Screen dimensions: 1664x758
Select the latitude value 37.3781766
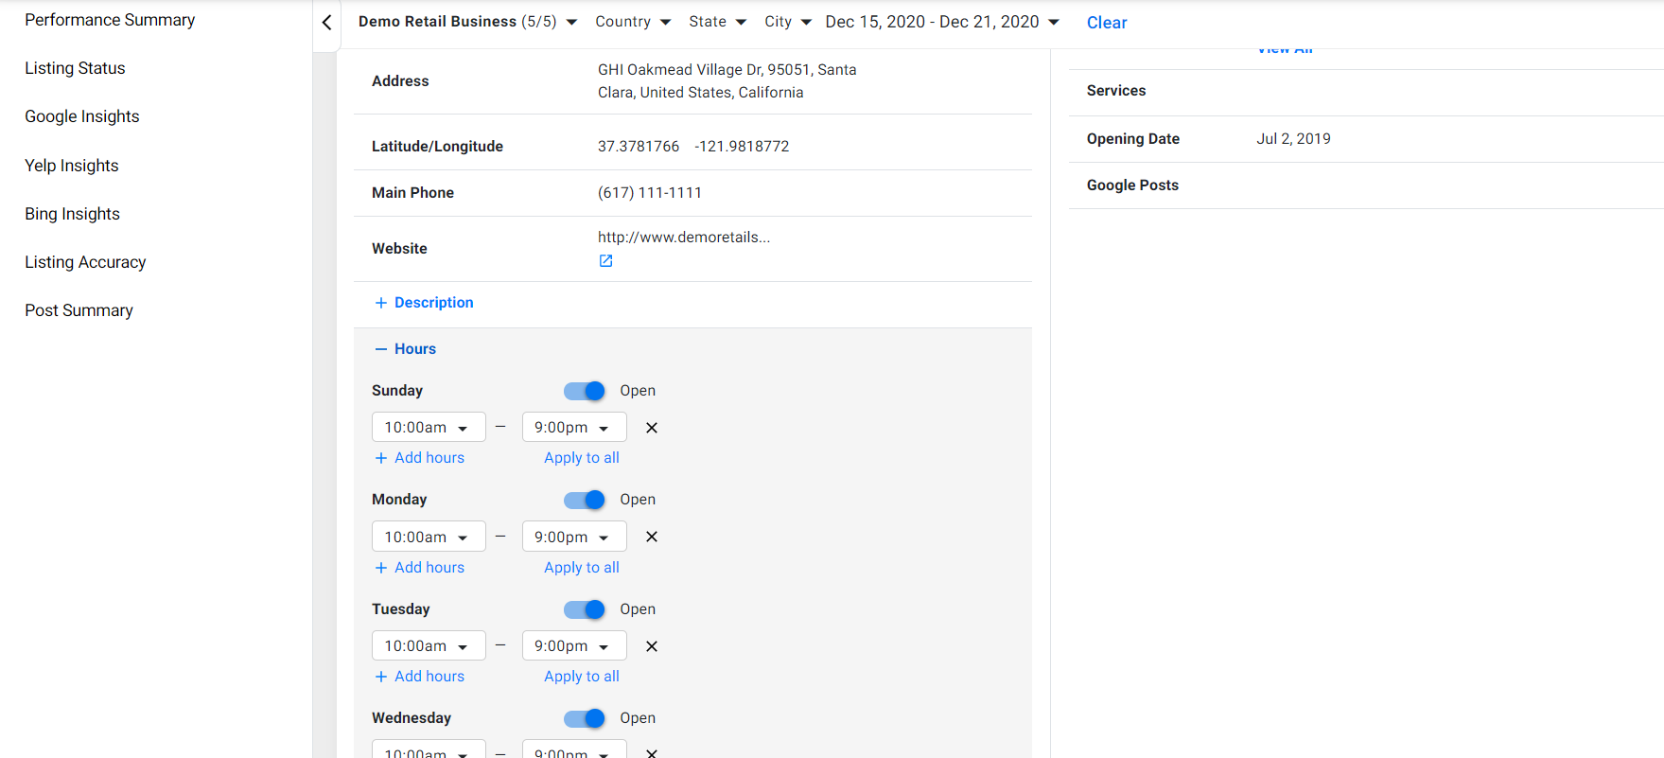click(x=639, y=147)
